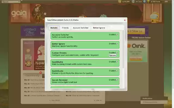Click the Learn How button in Oink ad
The width and height of the screenshot is (174, 108).
pos(136,59)
